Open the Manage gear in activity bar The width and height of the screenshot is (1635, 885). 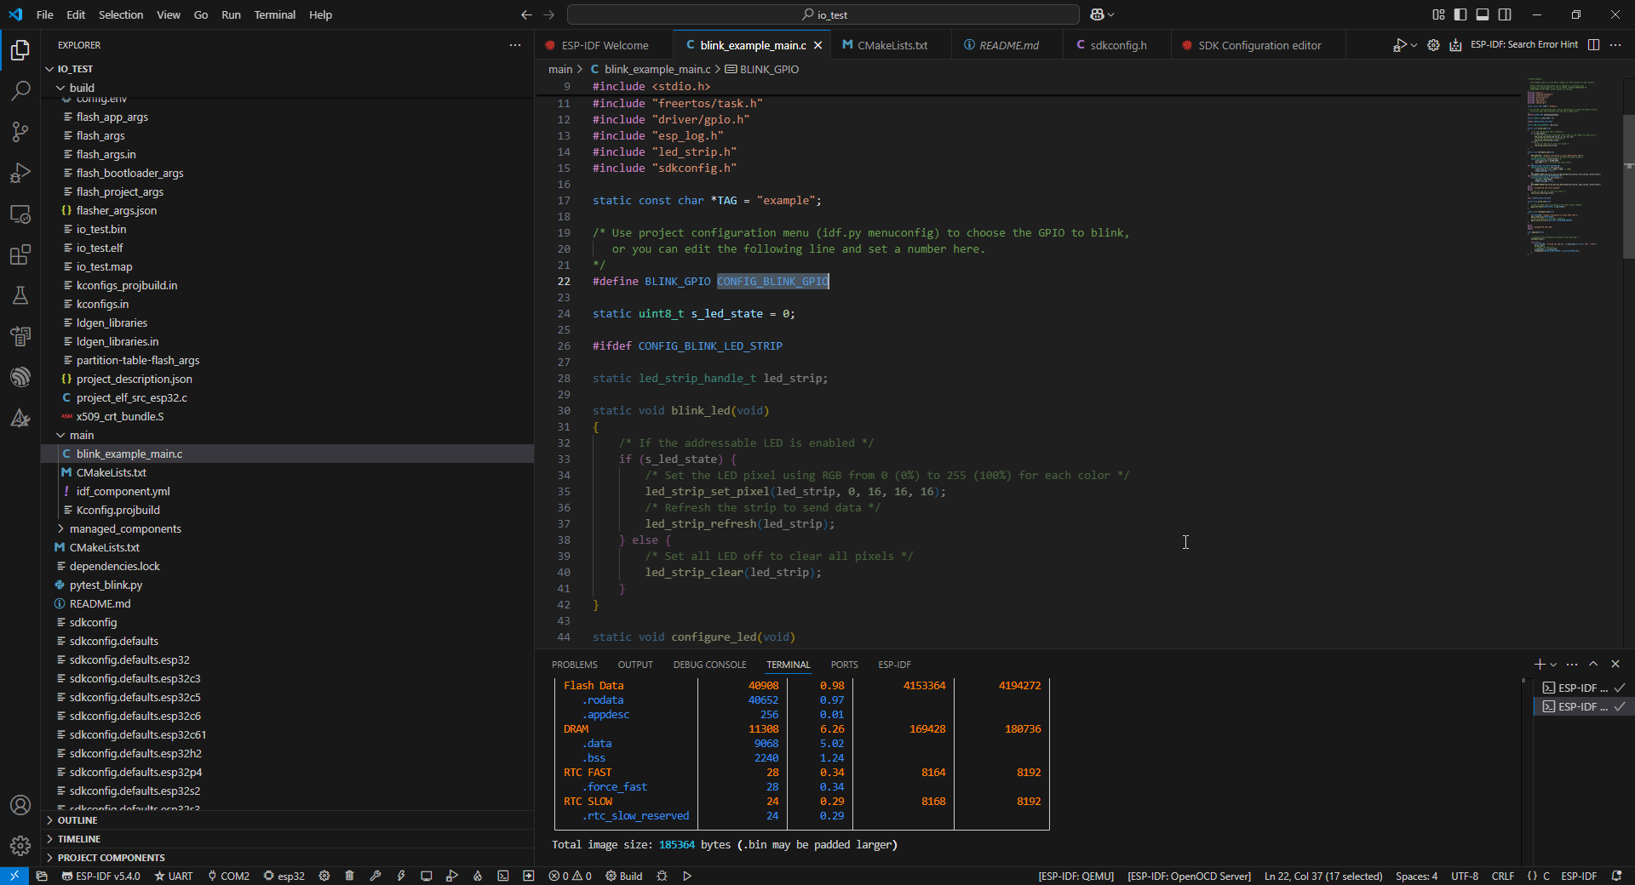pos(20,846)
